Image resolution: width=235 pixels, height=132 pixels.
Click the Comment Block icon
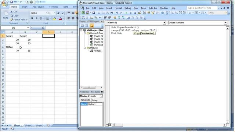pos(119,18)
